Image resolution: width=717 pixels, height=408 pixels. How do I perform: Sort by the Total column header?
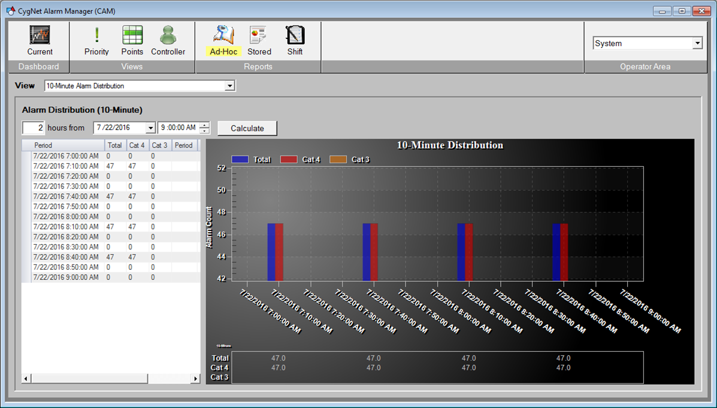coord(115,145)
